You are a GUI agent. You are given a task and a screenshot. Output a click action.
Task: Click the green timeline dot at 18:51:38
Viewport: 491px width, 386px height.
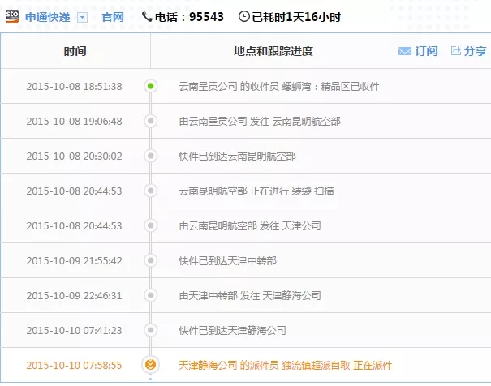[151, 86]
